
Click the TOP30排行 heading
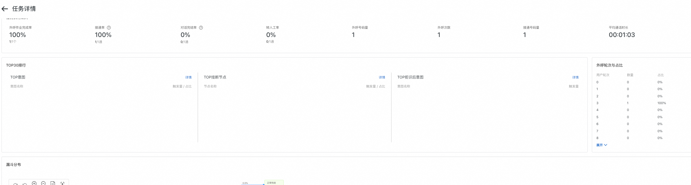tap(16, 65)
